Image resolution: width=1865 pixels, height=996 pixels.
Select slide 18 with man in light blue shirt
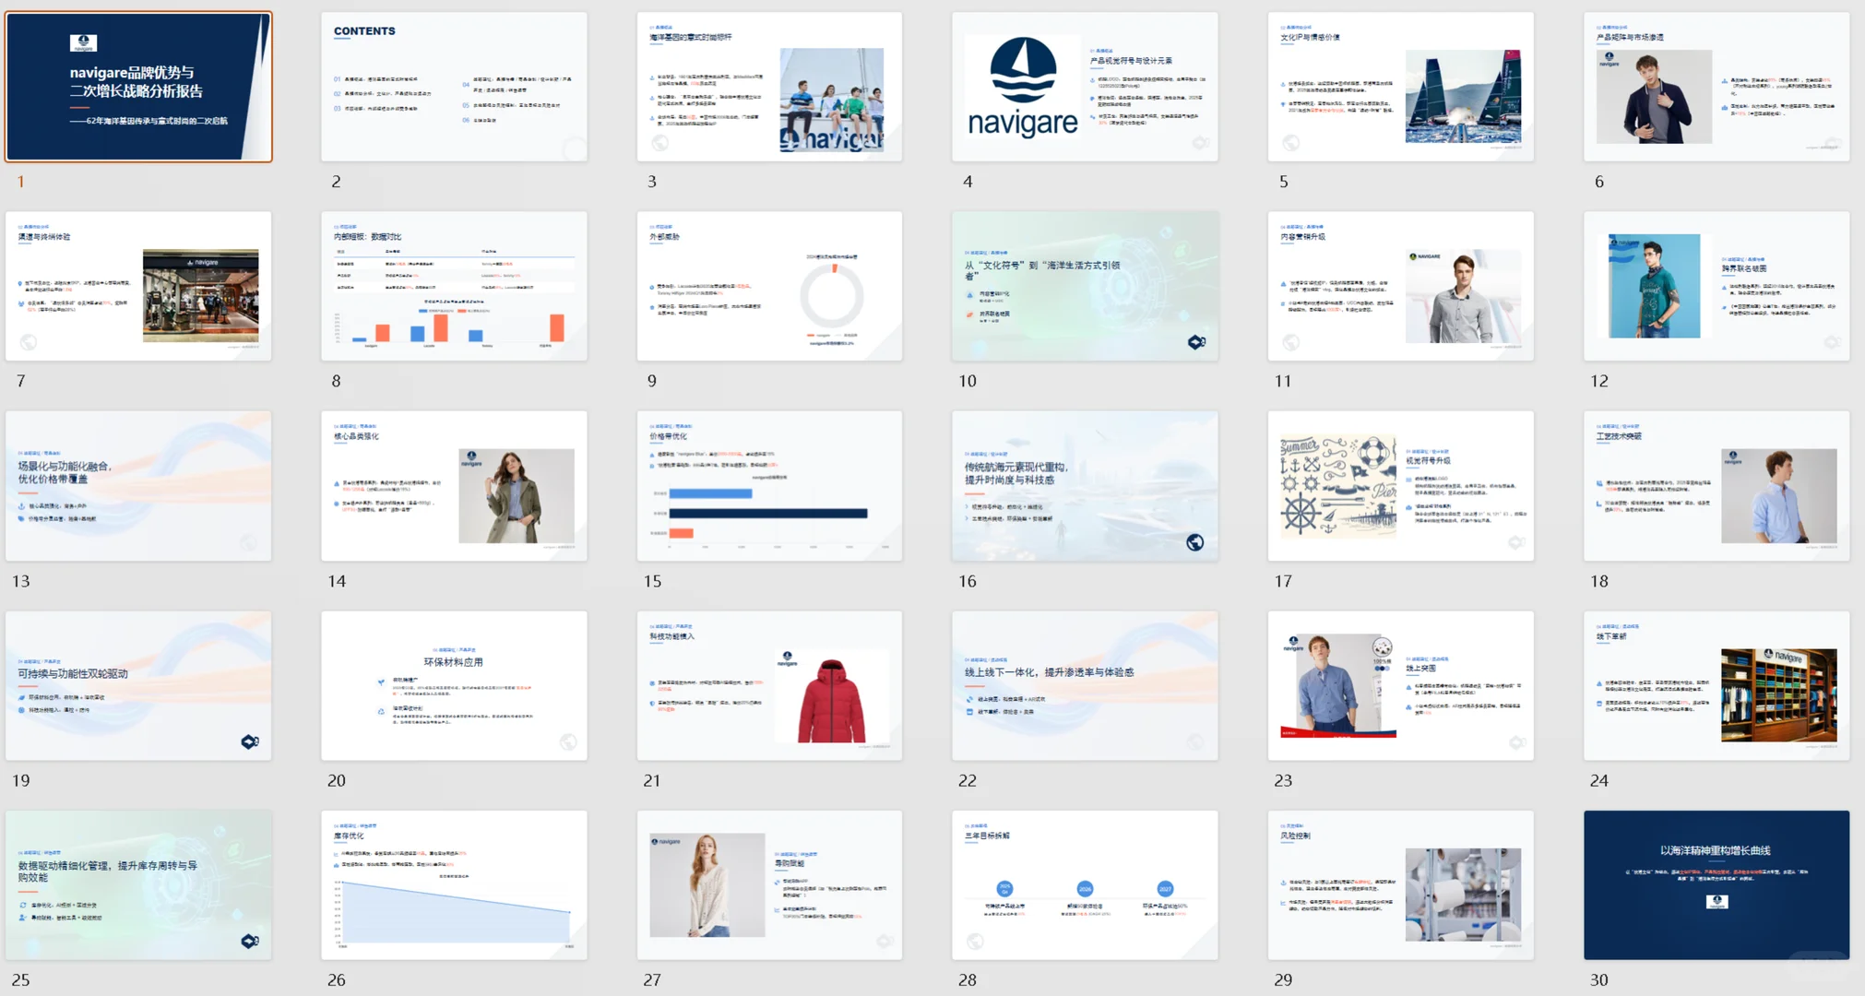pos(1717,486)
